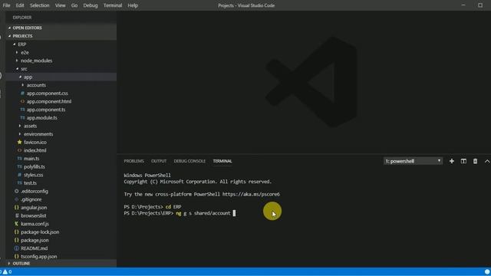Expand the e2e folder
The height and width of the screenshot is (276, 491).
tap(61, 52)
